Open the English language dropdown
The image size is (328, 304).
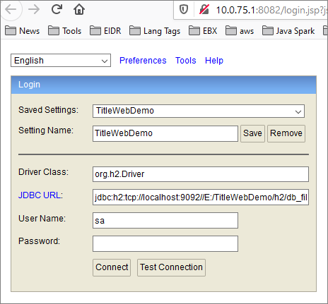[61, 61]
